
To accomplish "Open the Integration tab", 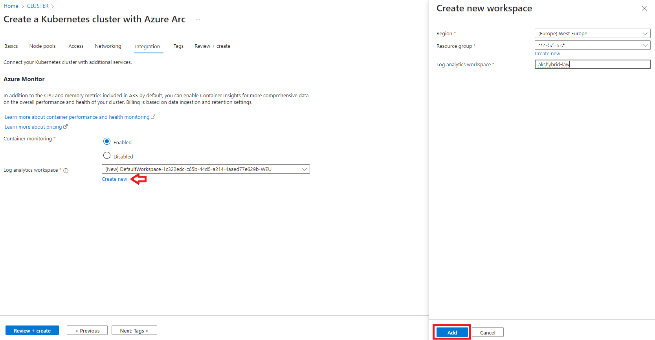I will pyautogui.click(x=147, y=47).
